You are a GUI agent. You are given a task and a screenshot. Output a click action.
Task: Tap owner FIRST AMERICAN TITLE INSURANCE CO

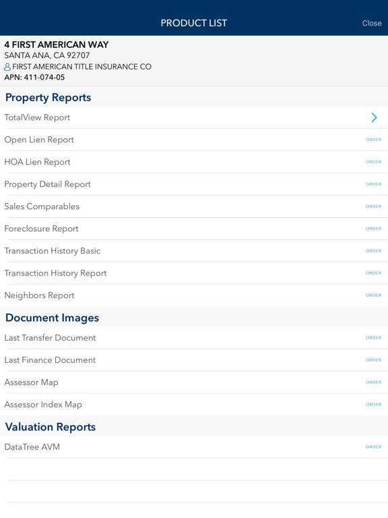[82, 67]
